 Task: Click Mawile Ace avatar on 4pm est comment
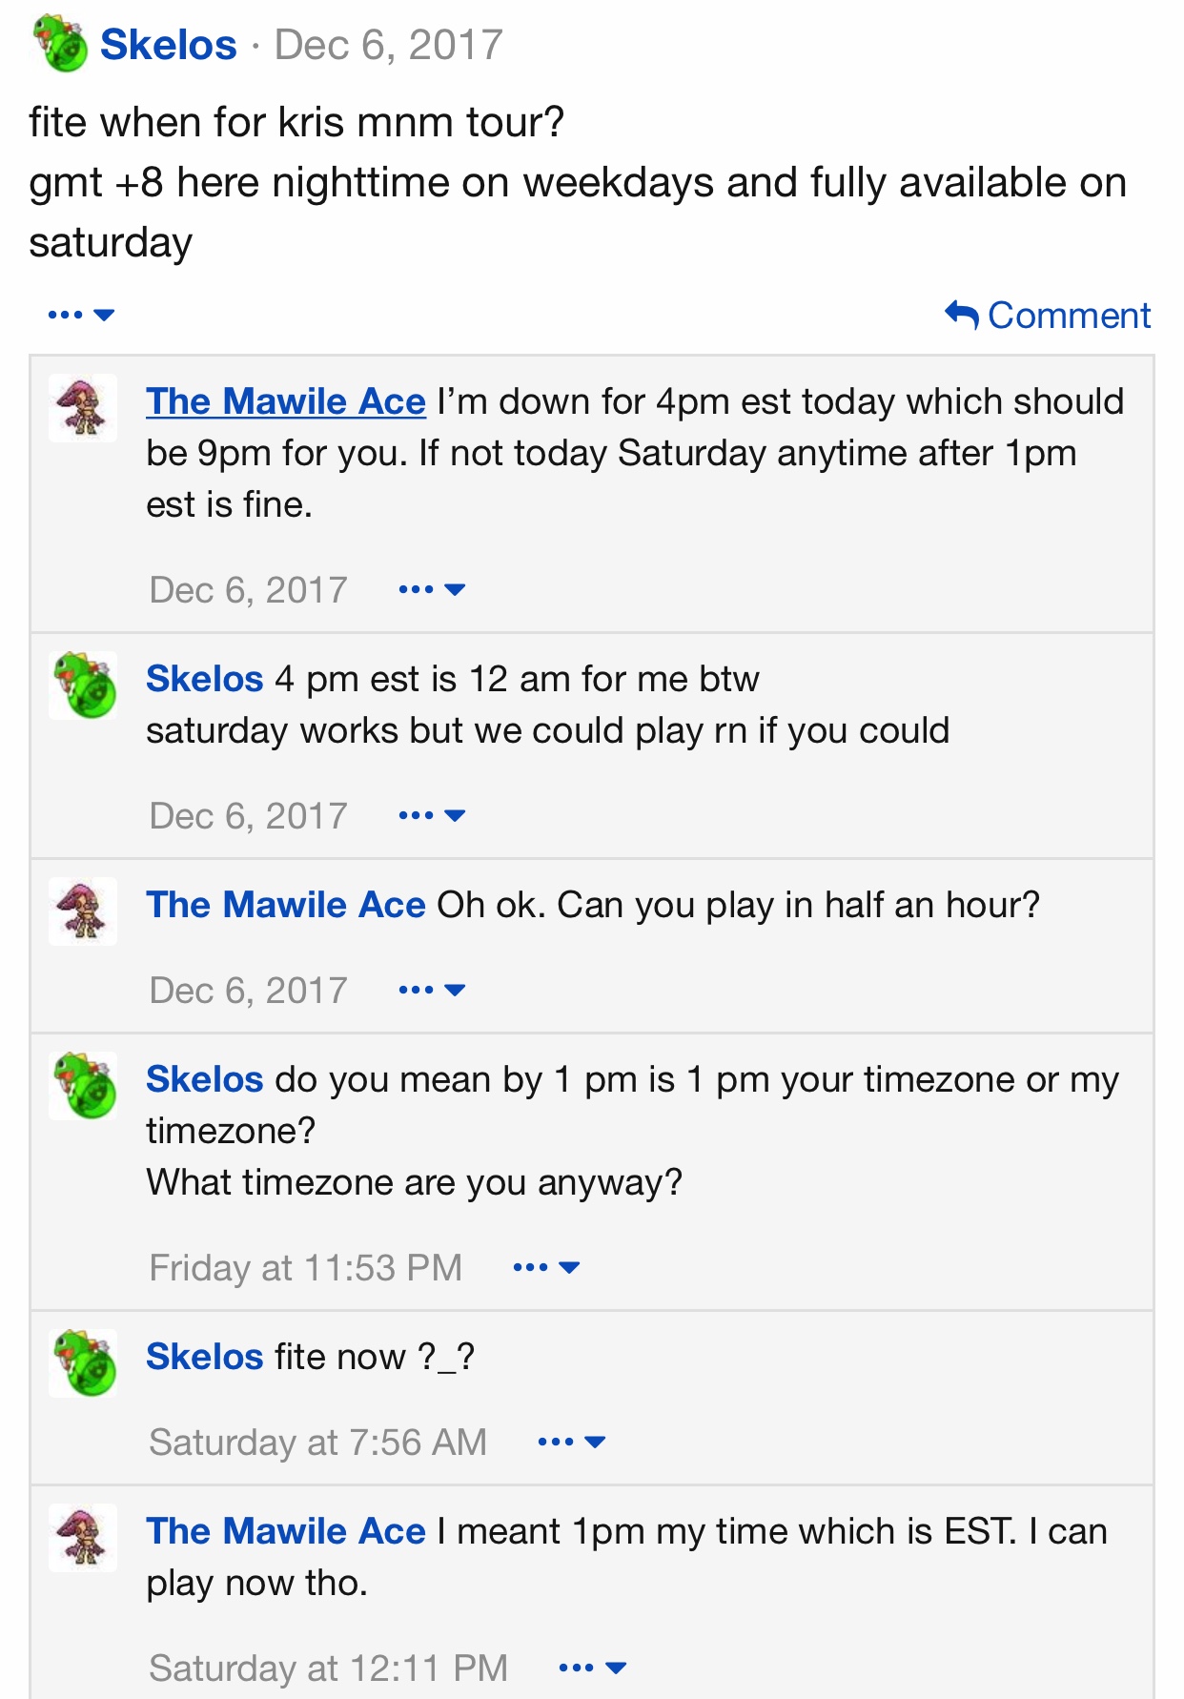pos(83,407)
